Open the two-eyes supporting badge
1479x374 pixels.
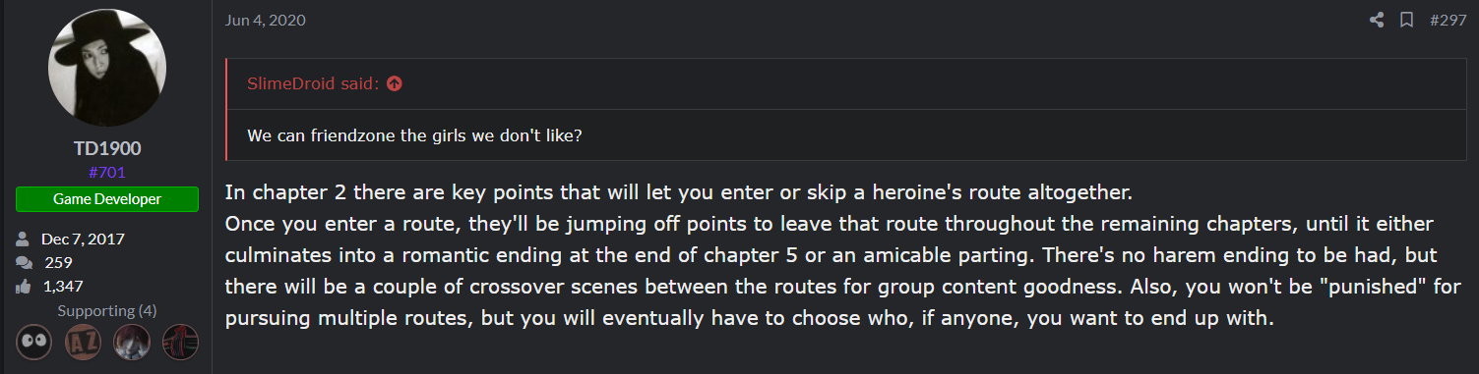tap(36, 342)
